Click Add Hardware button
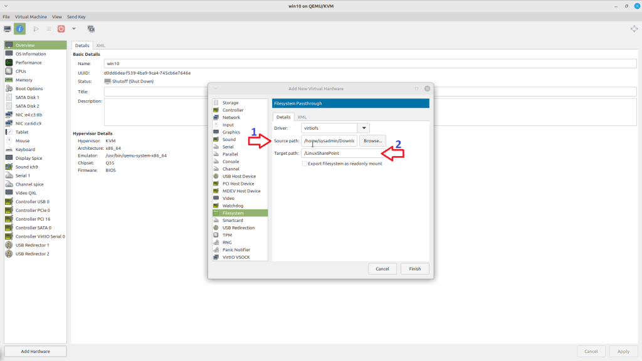The height and width of the screenshot is (361, 642). point(35,351)
